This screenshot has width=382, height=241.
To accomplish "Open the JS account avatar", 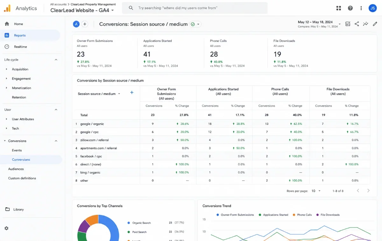I will [372, 8].
